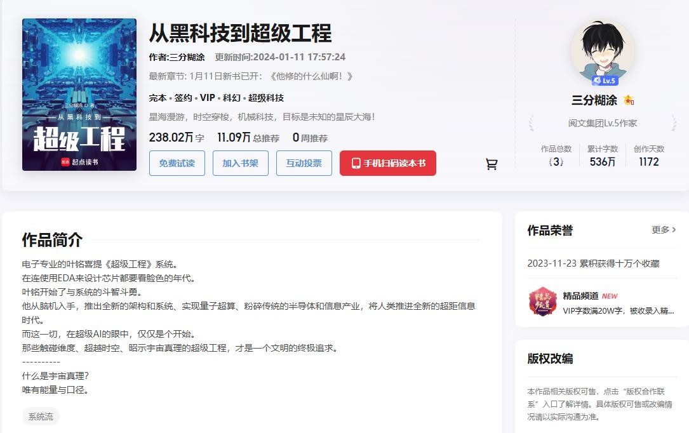Click author name link 三分糊涂
The width and height of the screenshot is (689, 433).
(x=187, y=57)
